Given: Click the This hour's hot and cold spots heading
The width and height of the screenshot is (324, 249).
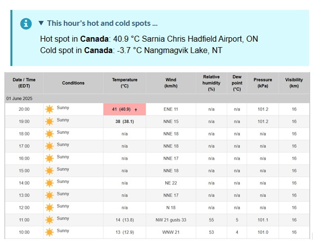Looking at the screenshot, I should 102,23.
